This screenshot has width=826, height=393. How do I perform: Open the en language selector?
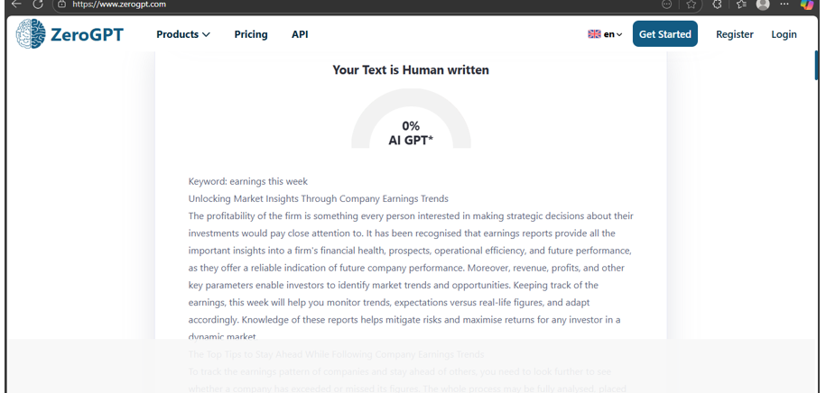(x=605, y=34)
